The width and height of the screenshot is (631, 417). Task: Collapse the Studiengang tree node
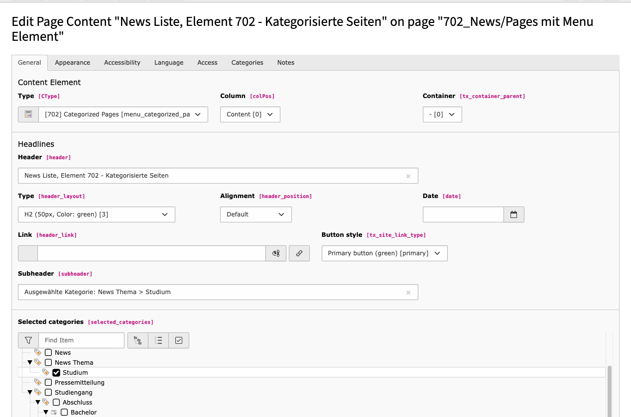coord(30,393)
